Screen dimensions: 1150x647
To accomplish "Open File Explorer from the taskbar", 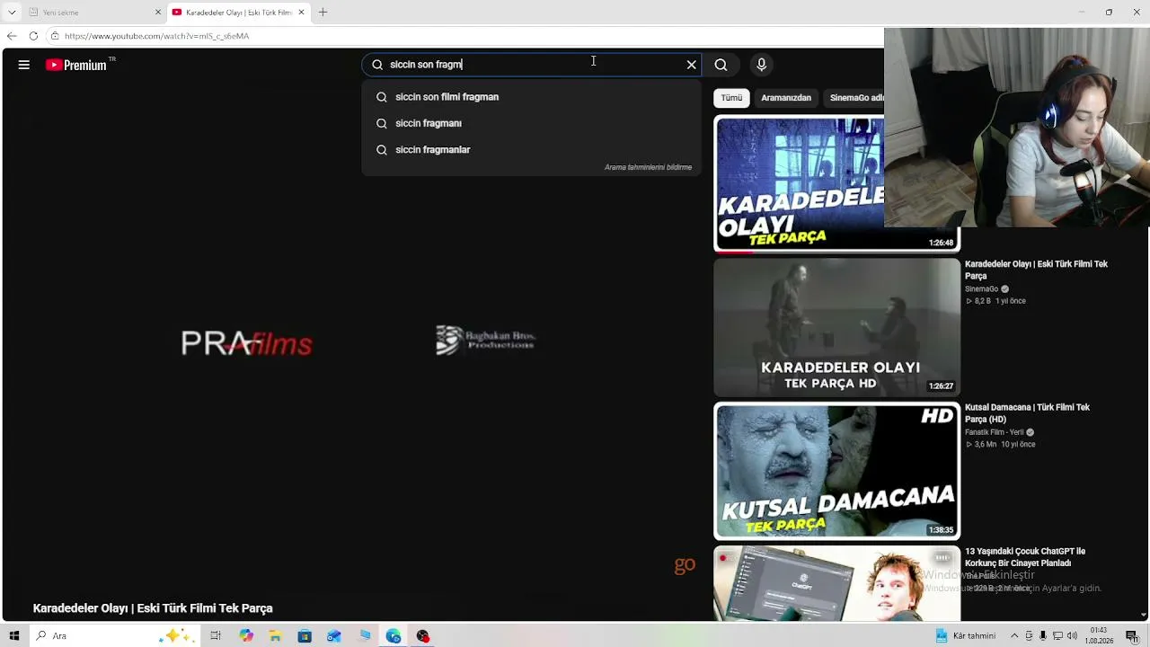I will (x=275, y=636).
